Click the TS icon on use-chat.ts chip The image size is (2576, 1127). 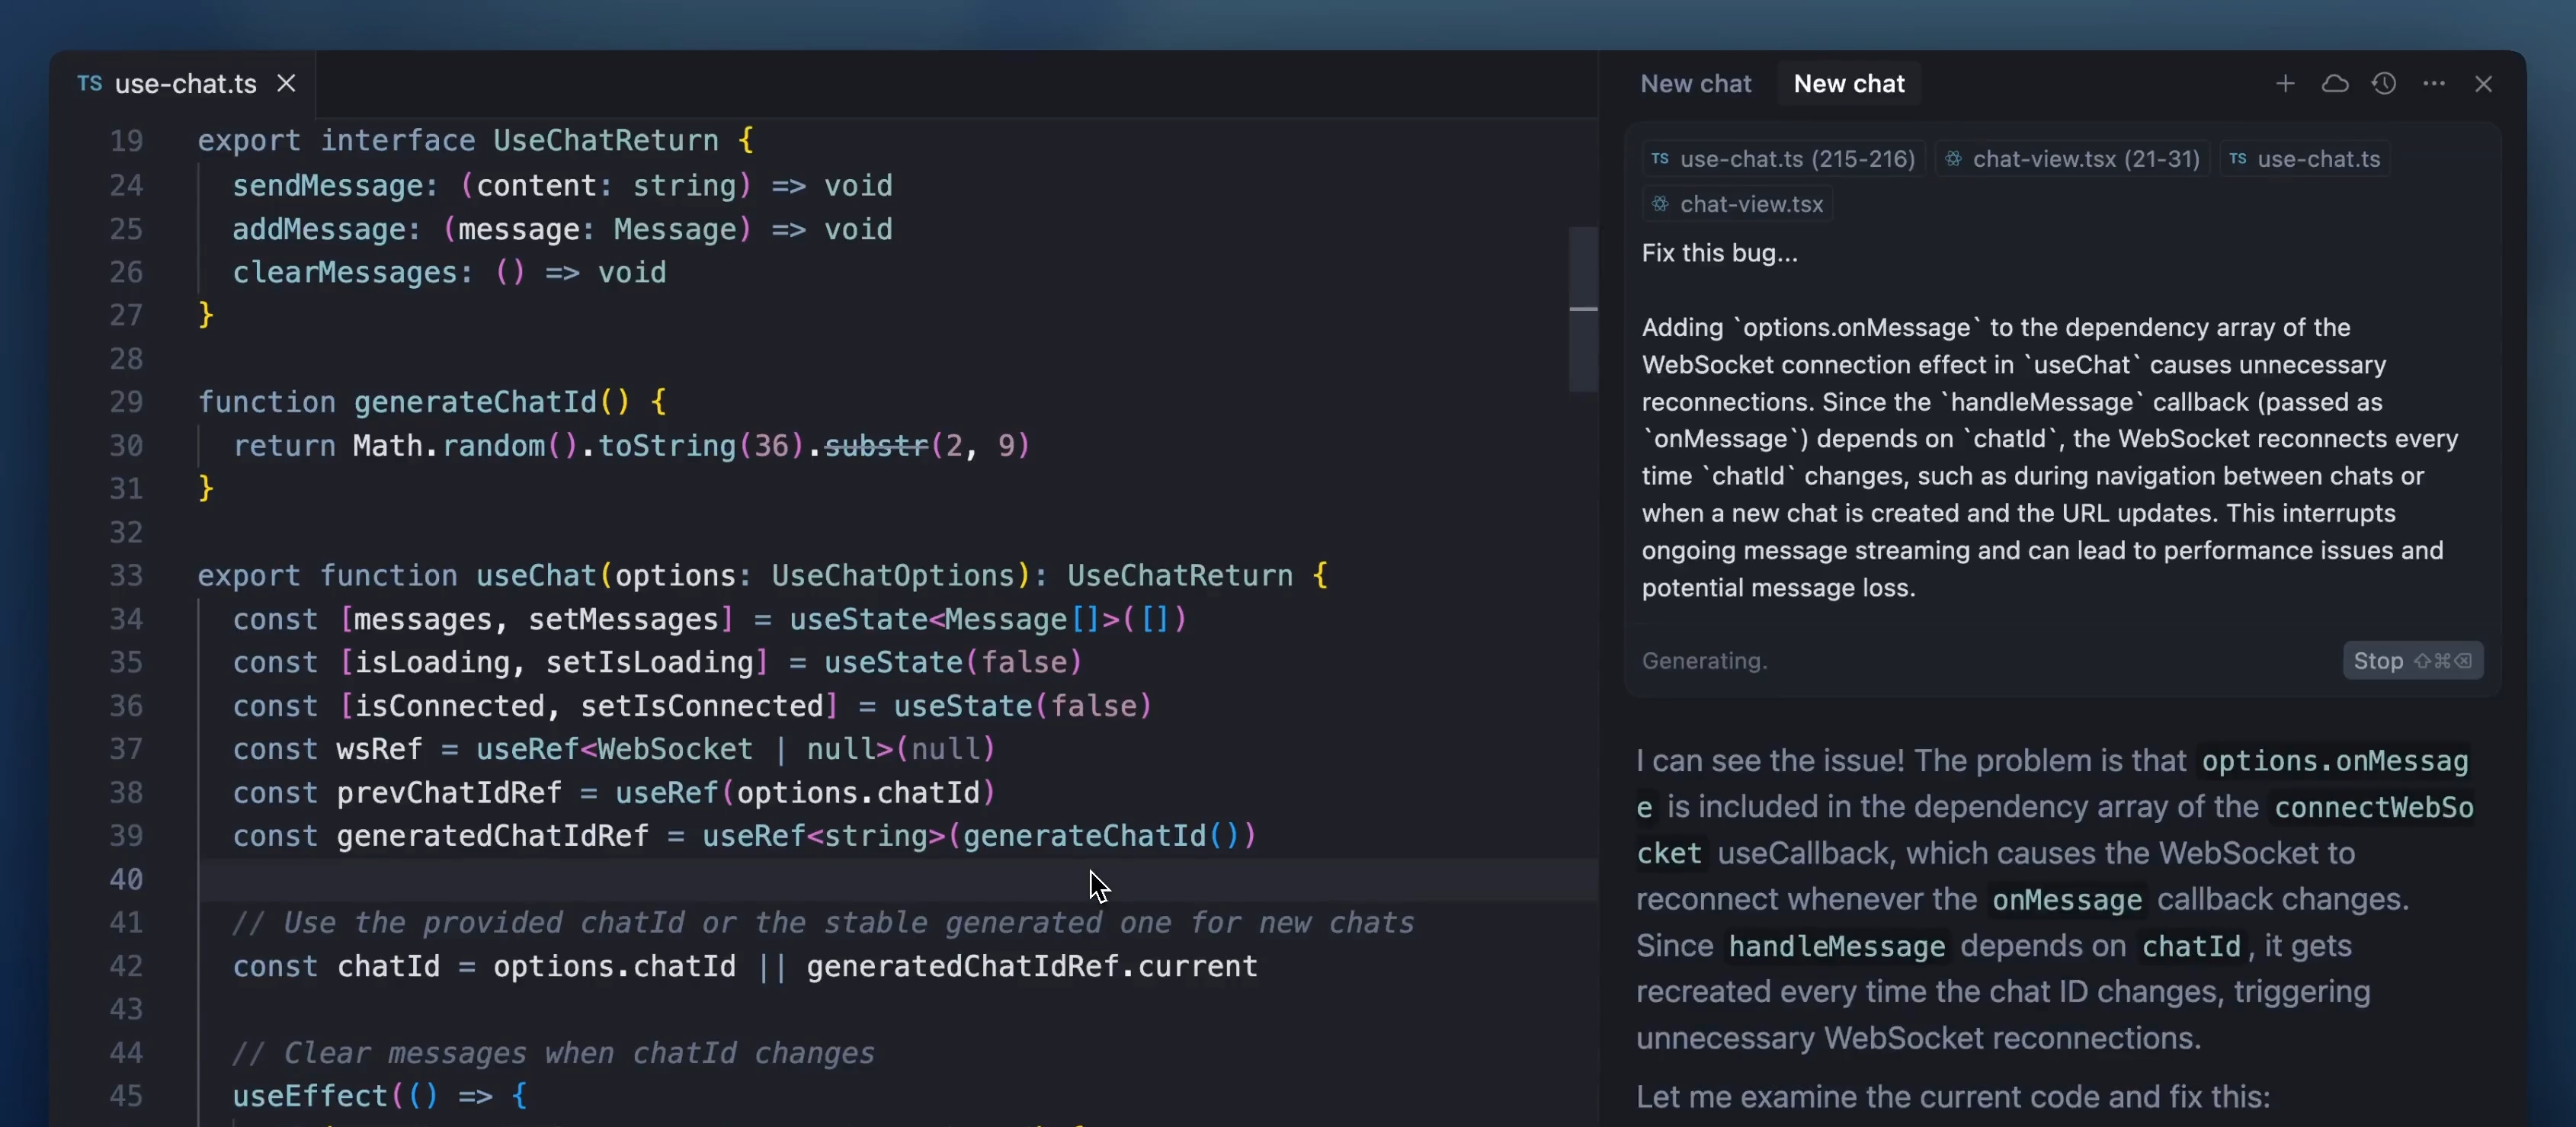(x=2238, y=159)
